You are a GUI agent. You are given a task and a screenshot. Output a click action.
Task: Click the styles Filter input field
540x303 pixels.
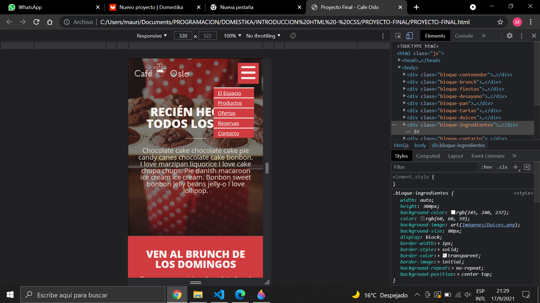tap(433, 167)
